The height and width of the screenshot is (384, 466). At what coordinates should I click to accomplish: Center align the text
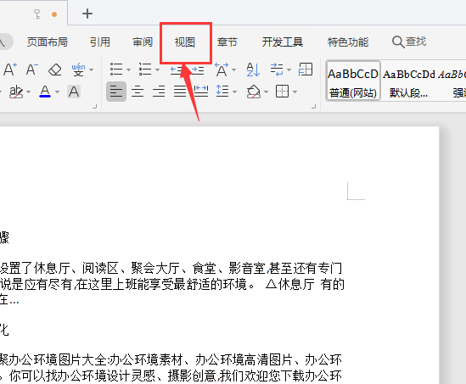tap(138, 92)
